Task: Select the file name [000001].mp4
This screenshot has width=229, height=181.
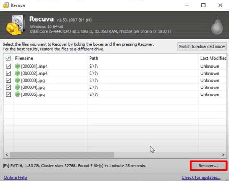Action: click(34, 66)
